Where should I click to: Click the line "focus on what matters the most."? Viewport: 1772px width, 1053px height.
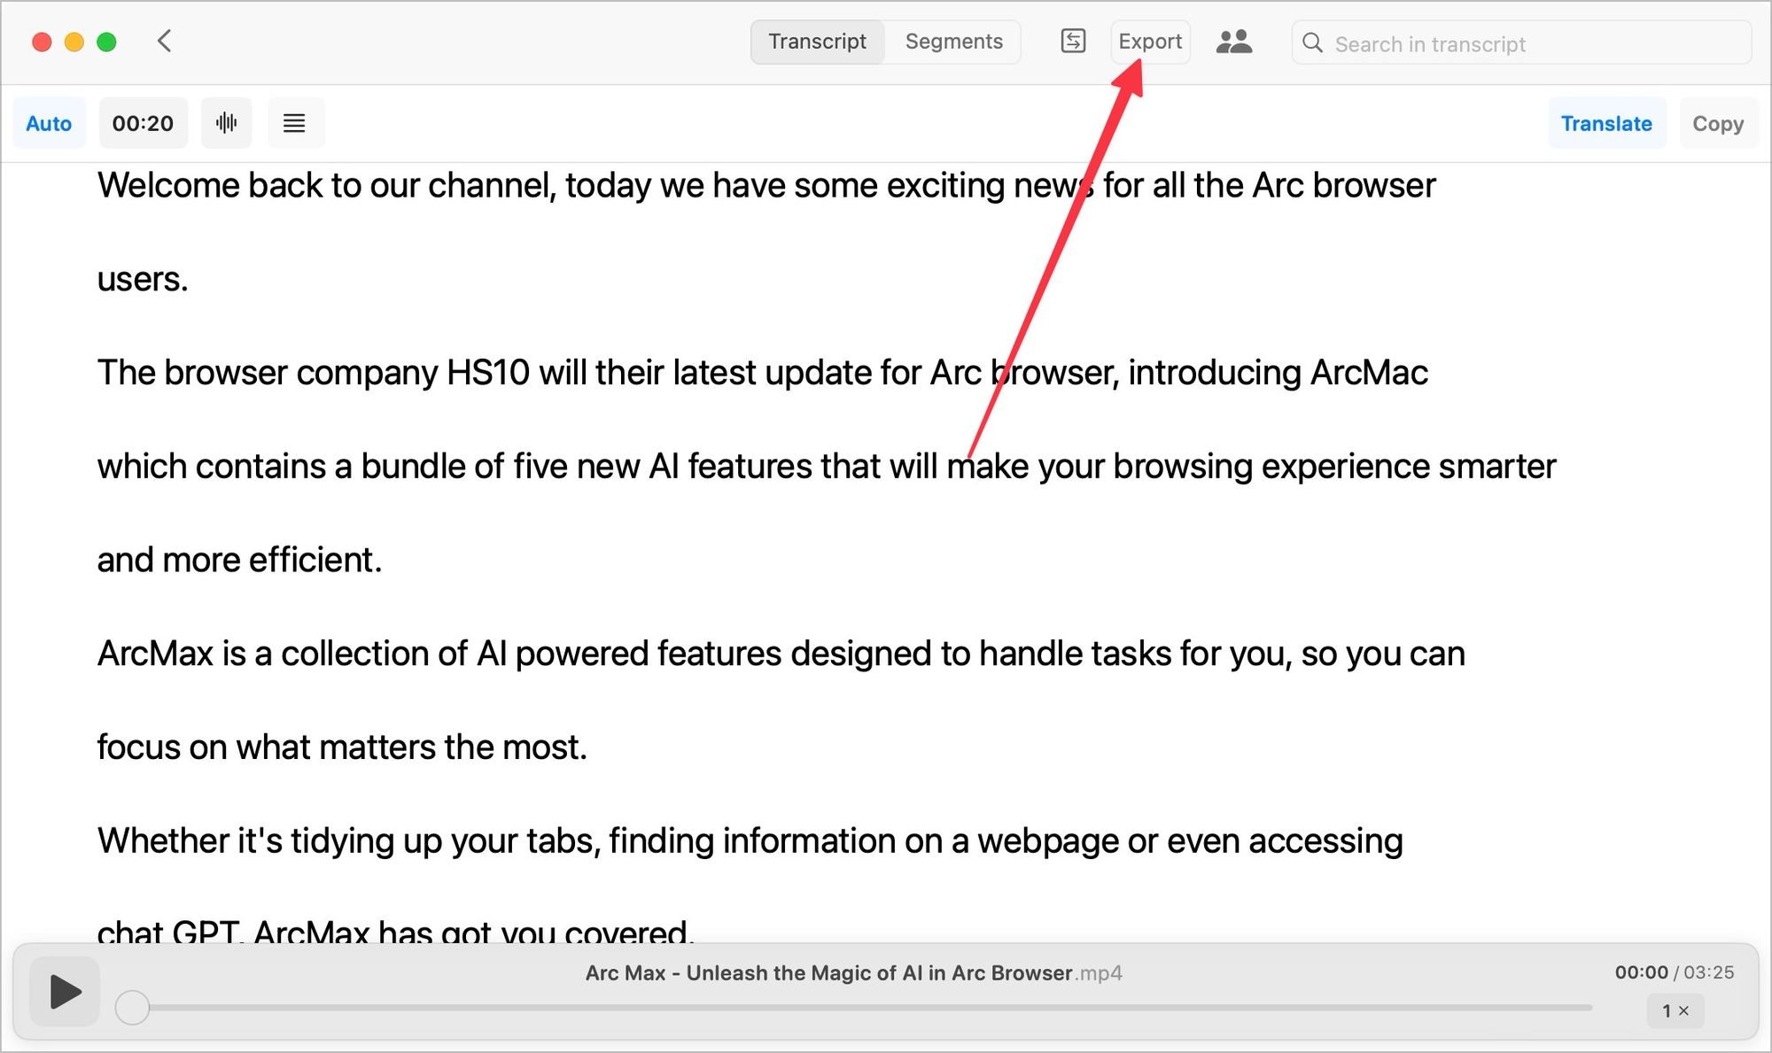click(x=342, y=747)
